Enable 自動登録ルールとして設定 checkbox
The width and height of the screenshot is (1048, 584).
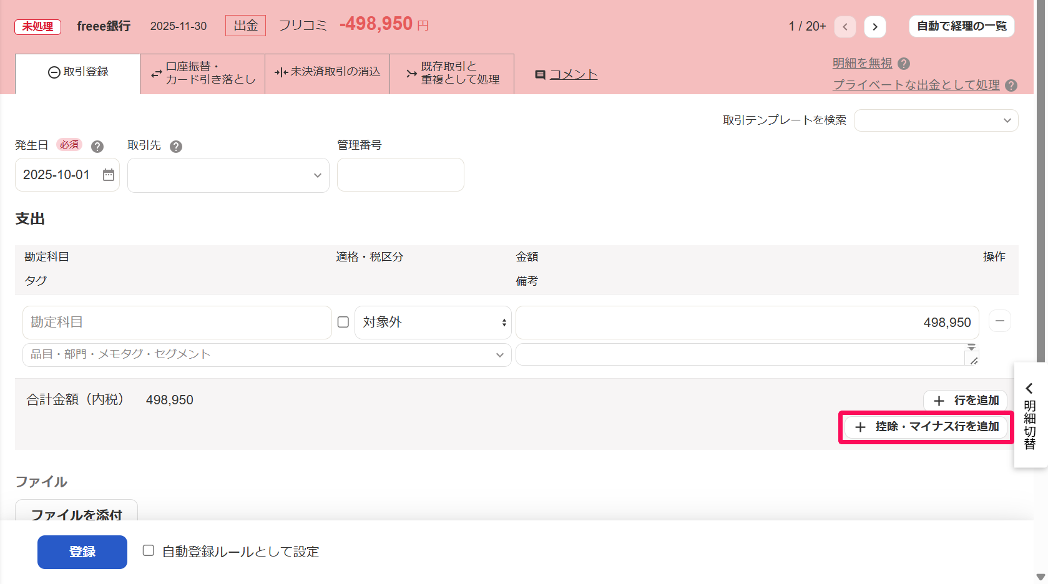[x=149, y=550]
